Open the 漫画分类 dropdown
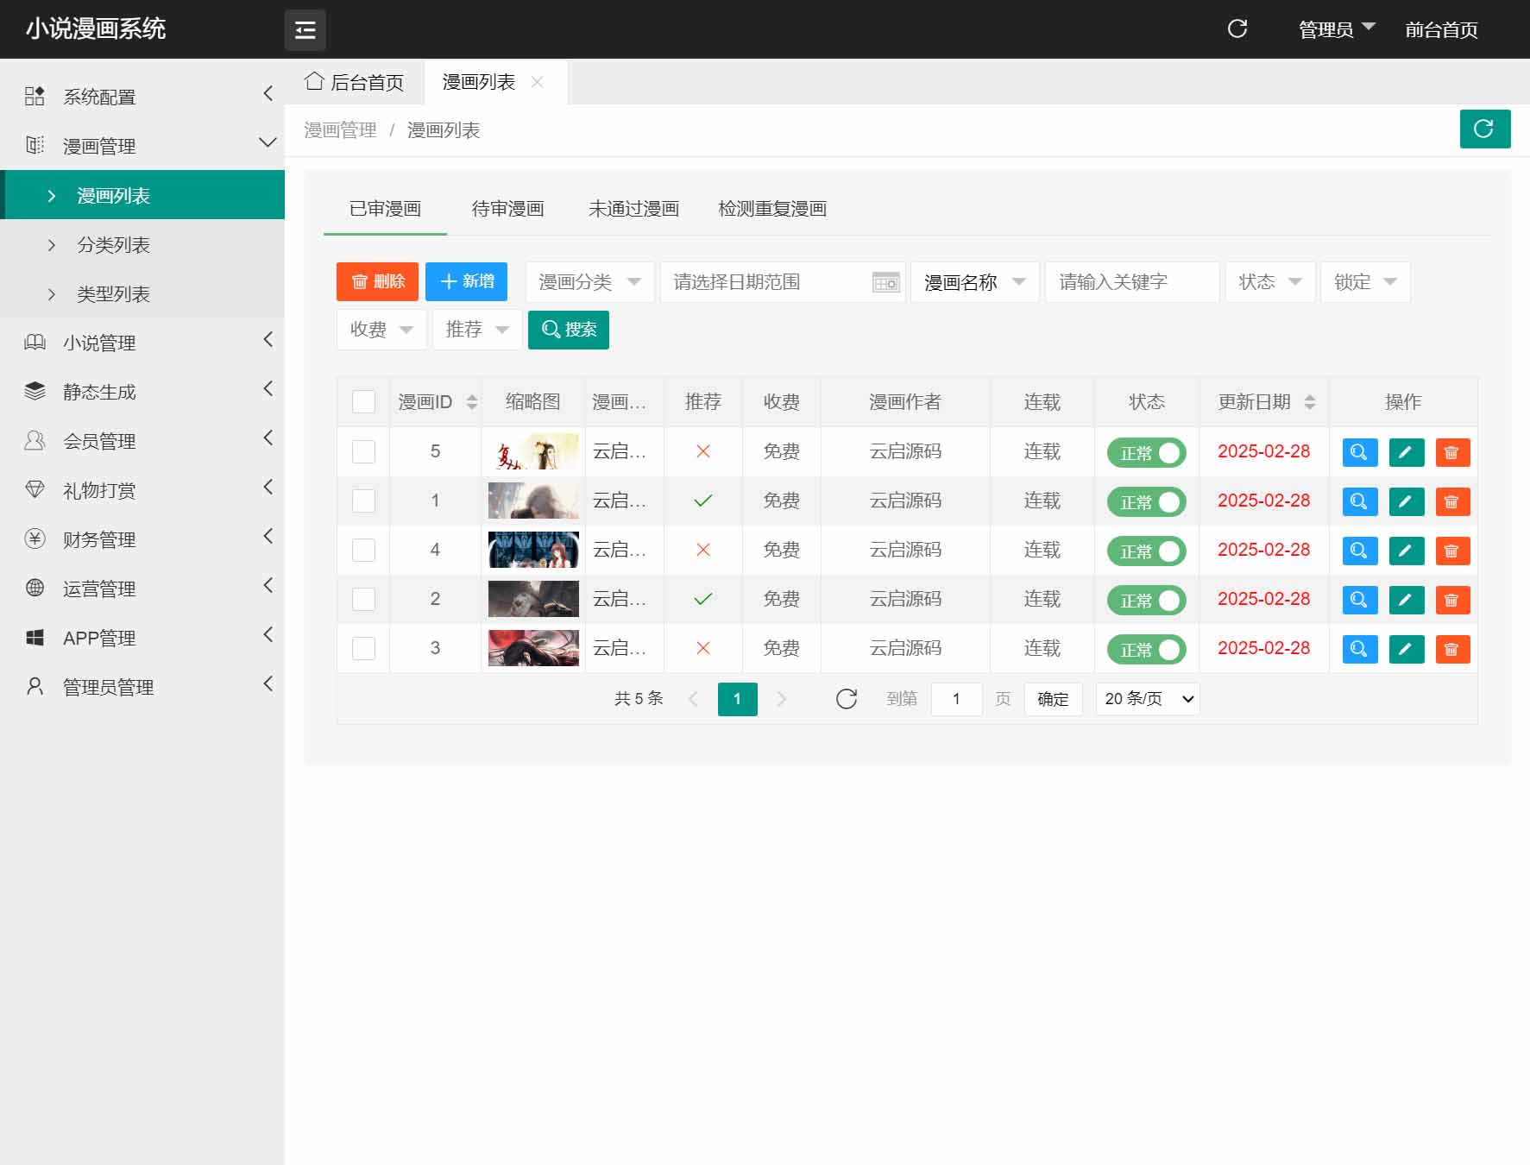 point(589,281)
